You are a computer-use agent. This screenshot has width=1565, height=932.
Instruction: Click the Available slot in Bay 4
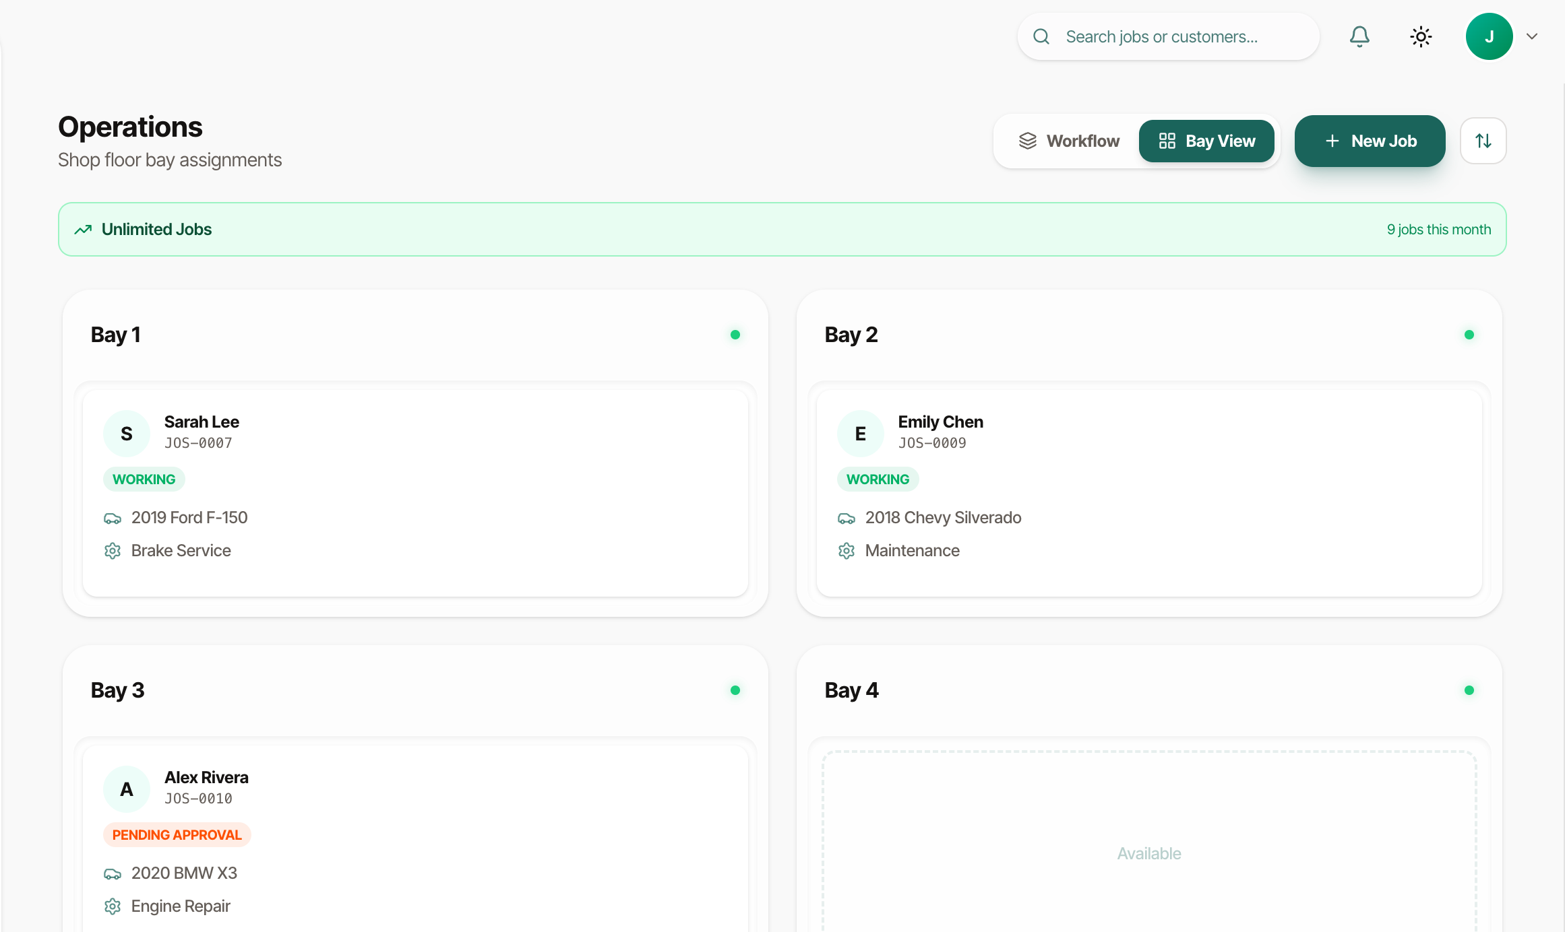click(1149, 853)
